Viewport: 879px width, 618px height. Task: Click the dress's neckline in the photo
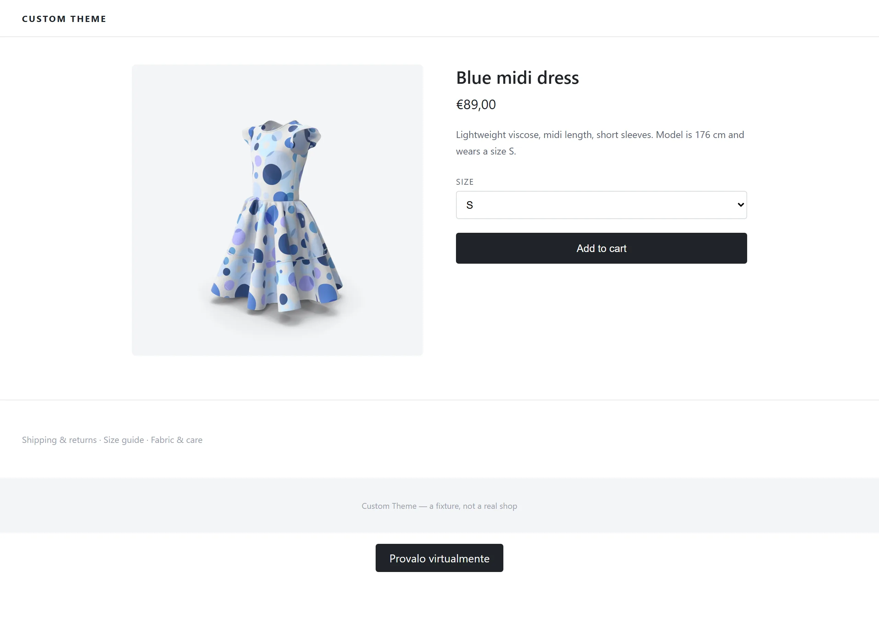pos(273,126)
